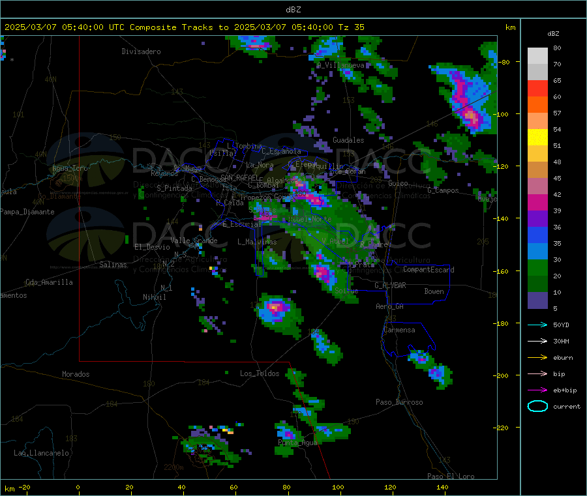Click the pink bip arrow in legend
Image resolution: width=587 pixels, height=496 pixels.
pyautogui.click(x=537, y=373)
